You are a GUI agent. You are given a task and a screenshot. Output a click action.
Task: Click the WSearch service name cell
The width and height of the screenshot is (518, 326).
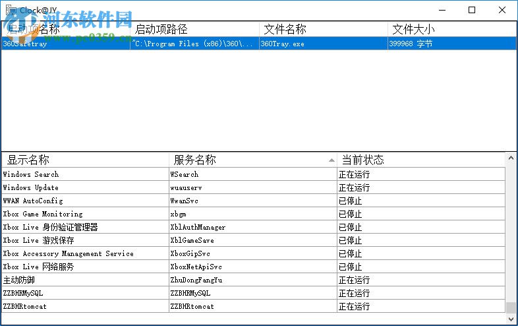pyautogui.click(x=253, y=174)
